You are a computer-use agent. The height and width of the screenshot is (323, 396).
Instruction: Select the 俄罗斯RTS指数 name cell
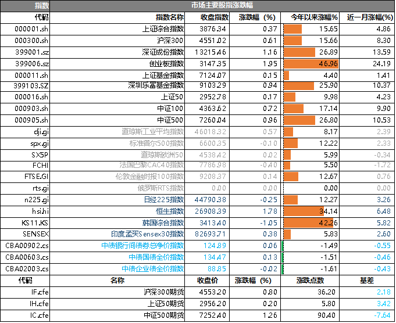coord(160,188)
